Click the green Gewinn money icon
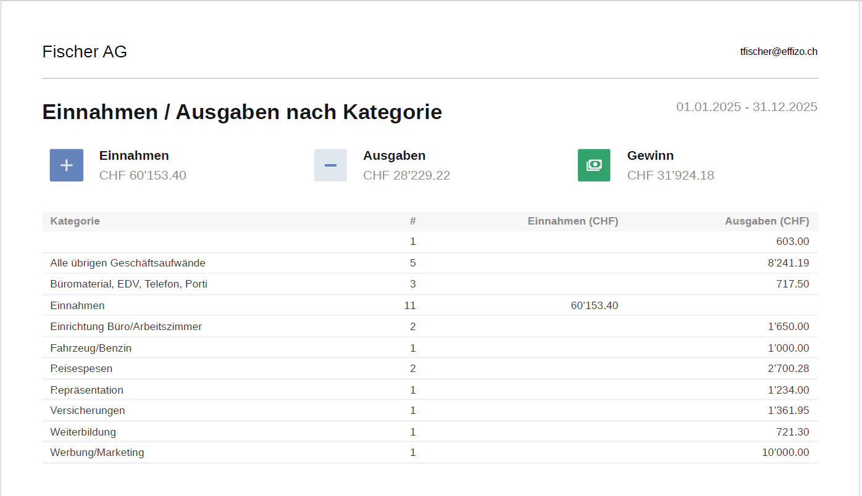This screenshot has width=862, height=496. click(594, 165)
